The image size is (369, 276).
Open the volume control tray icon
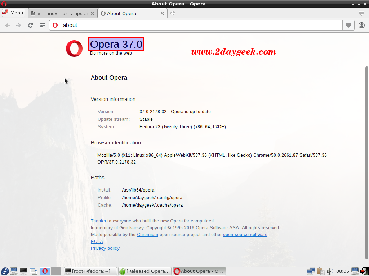tap(330, 271)
